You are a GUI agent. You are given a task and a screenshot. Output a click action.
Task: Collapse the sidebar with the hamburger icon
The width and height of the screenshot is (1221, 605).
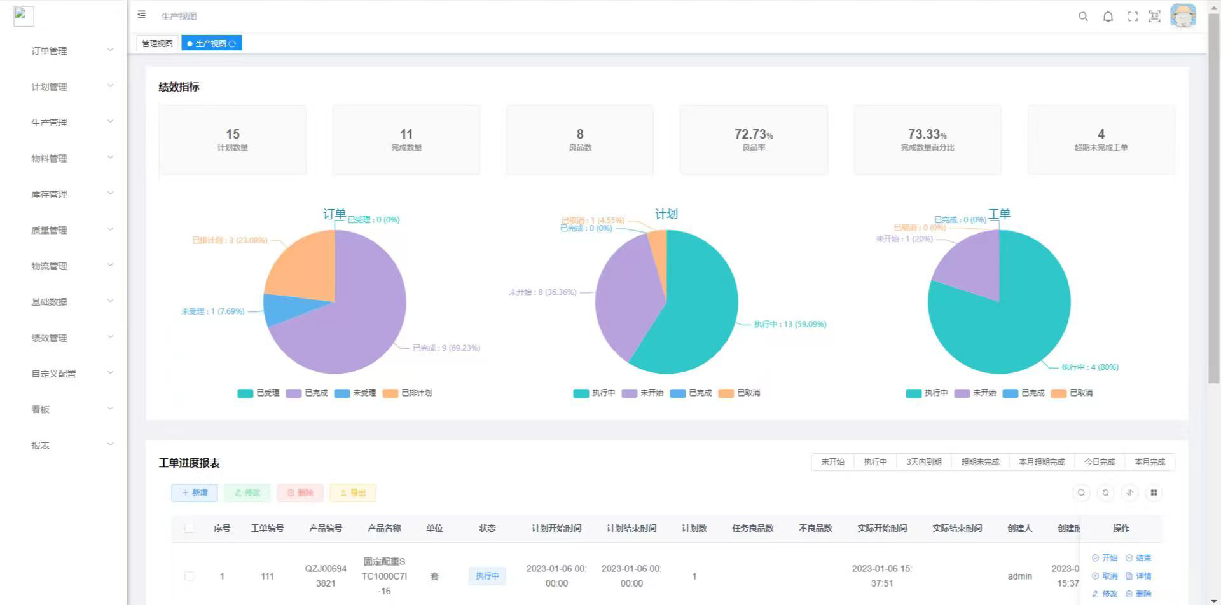[x=141, y=15]
